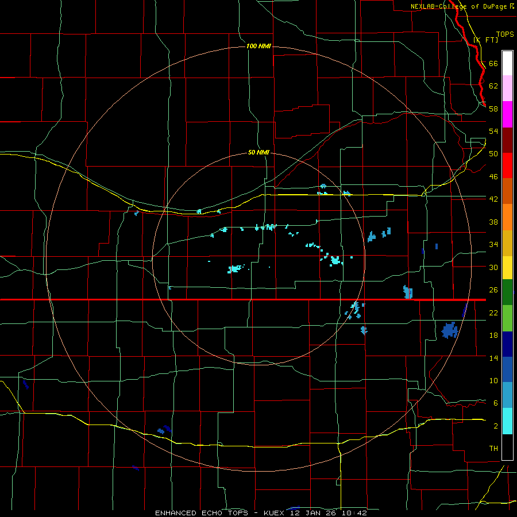
Task: Click the "62" legend value
Action: click(x=493, y=86)
